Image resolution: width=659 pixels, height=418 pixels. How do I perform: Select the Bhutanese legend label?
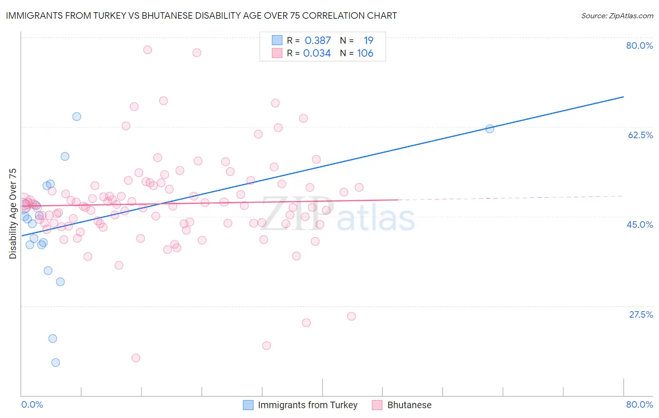(409, 405)
